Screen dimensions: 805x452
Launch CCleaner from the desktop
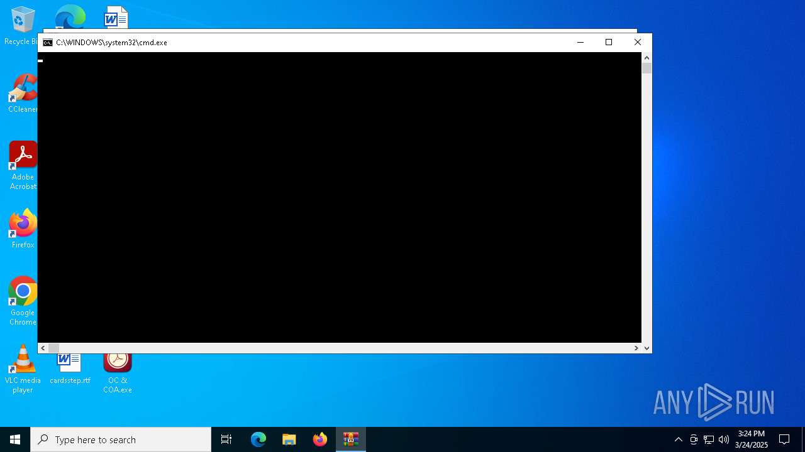pos(22,93)
